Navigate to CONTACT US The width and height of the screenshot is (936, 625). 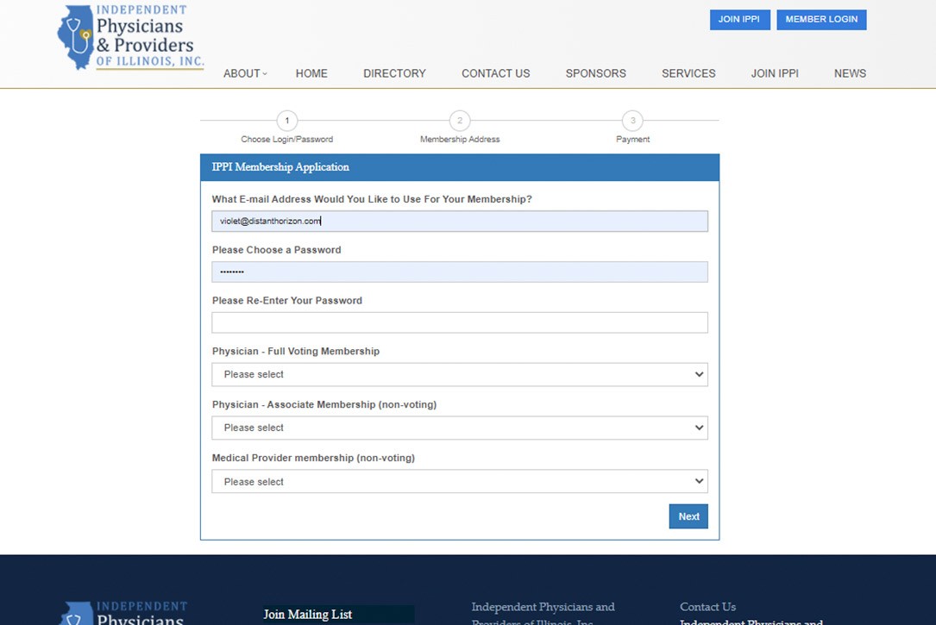(495, 73)
